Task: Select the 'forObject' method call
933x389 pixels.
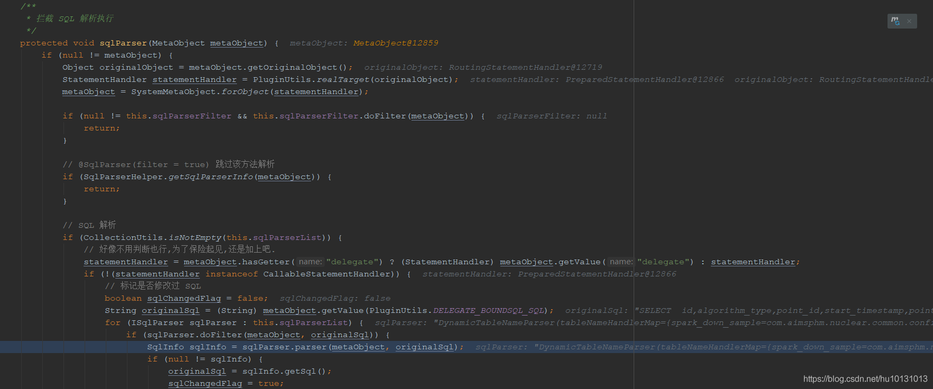Action: point(245,92)
